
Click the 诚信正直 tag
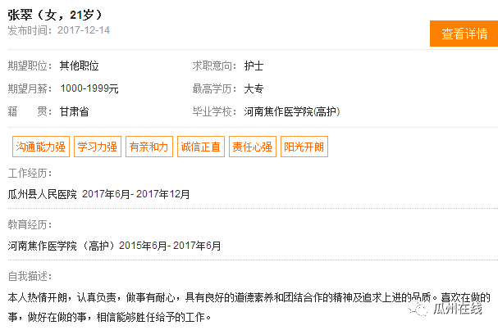(201, 147)
